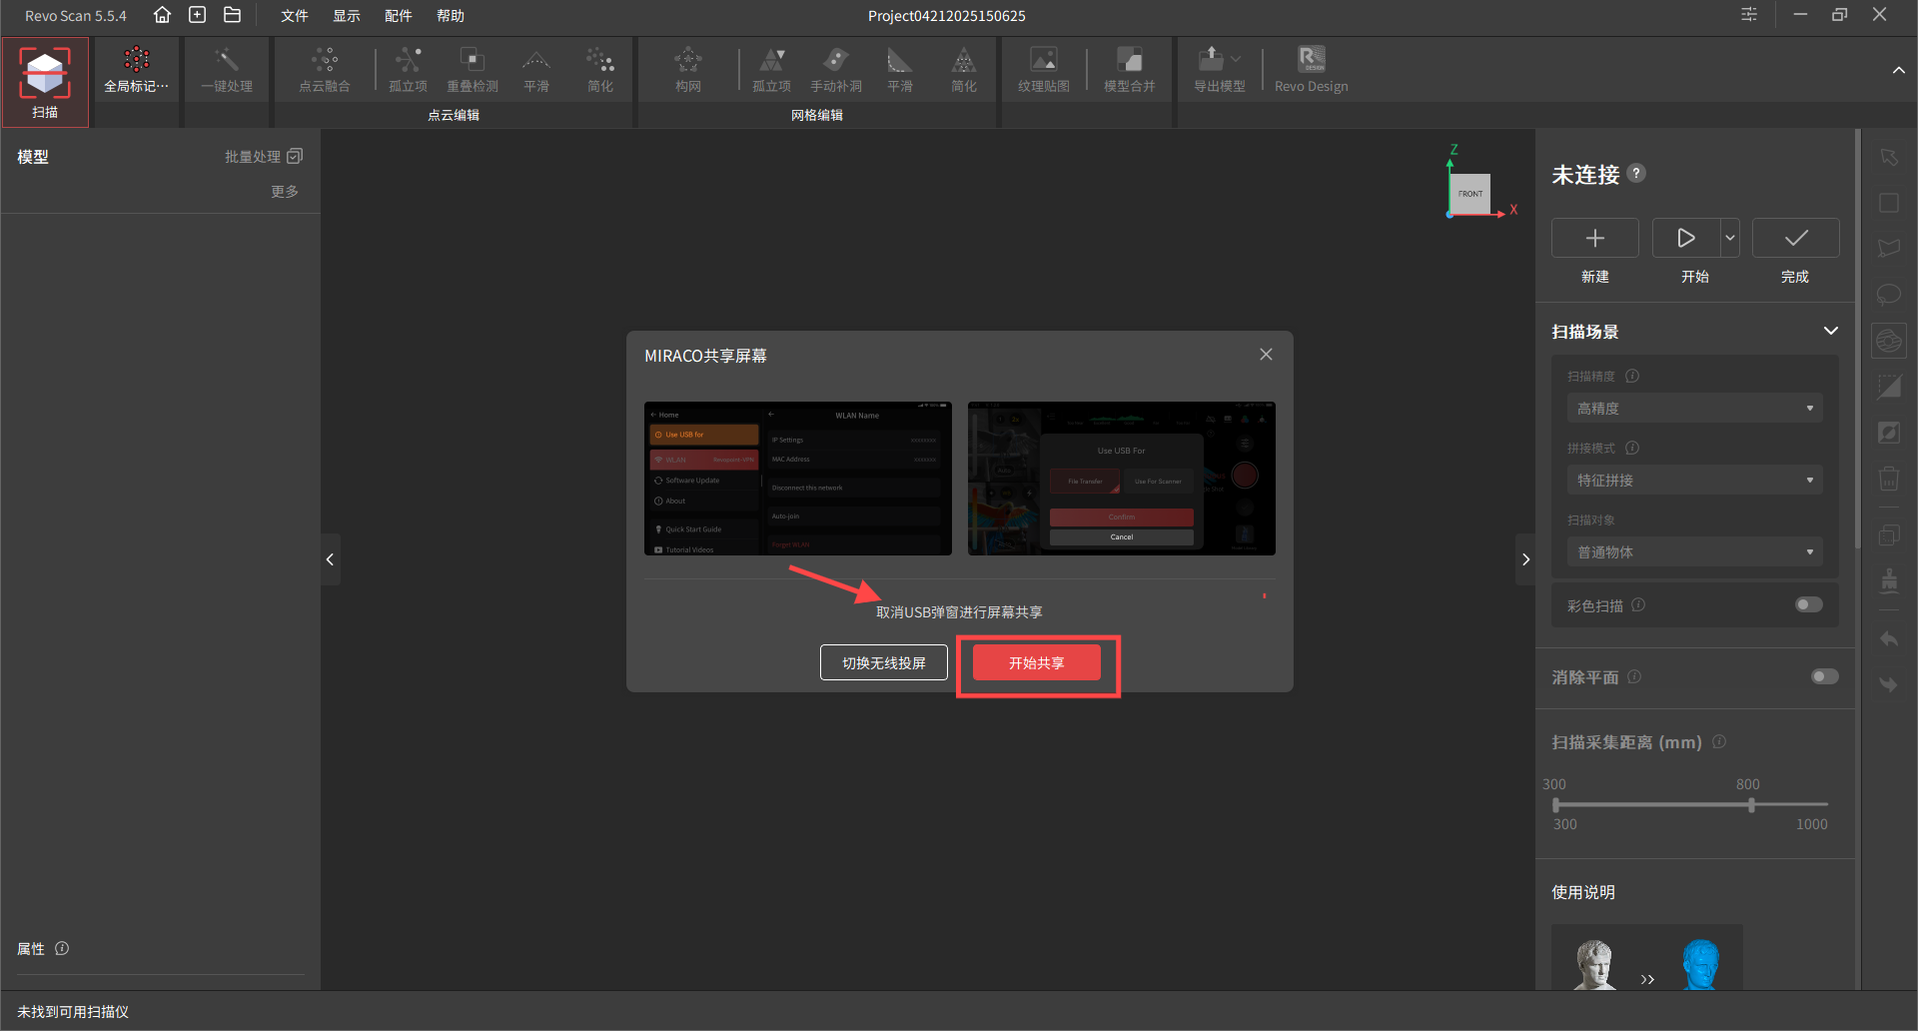1918x1031 pixels.
Task: Click the FRONT view orientation cube
Action: (1470, 193)
